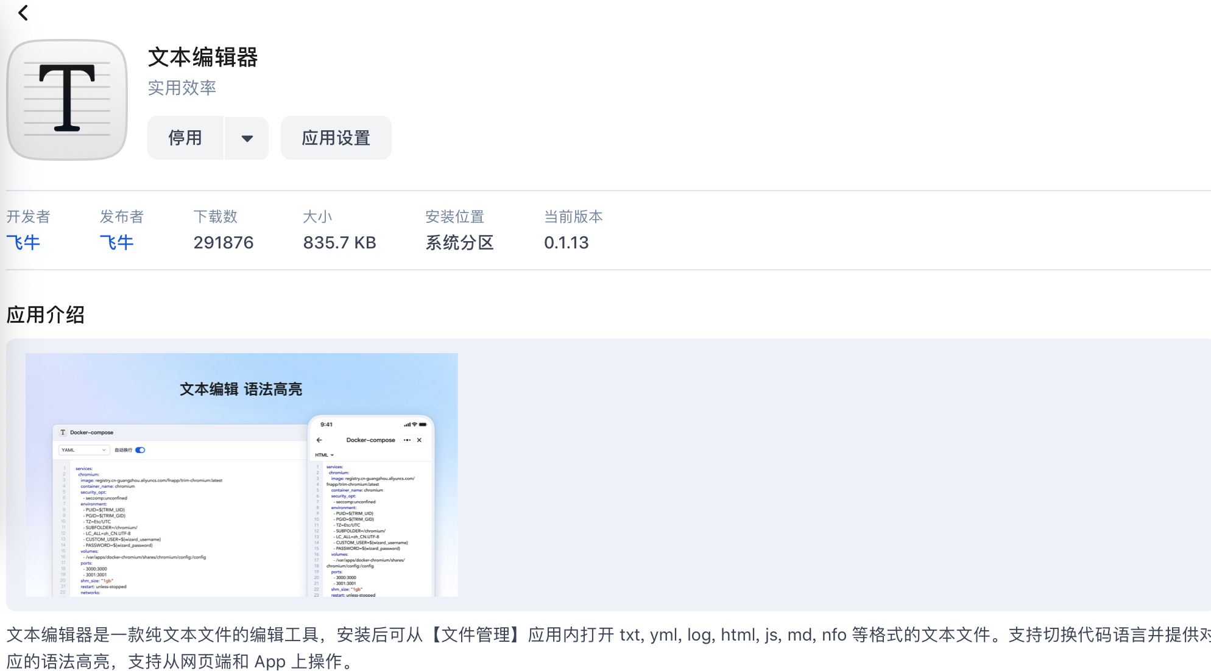Click the ellipsis (more options) icon in phone preview
1211x671 pixels.
click(408, 440)
